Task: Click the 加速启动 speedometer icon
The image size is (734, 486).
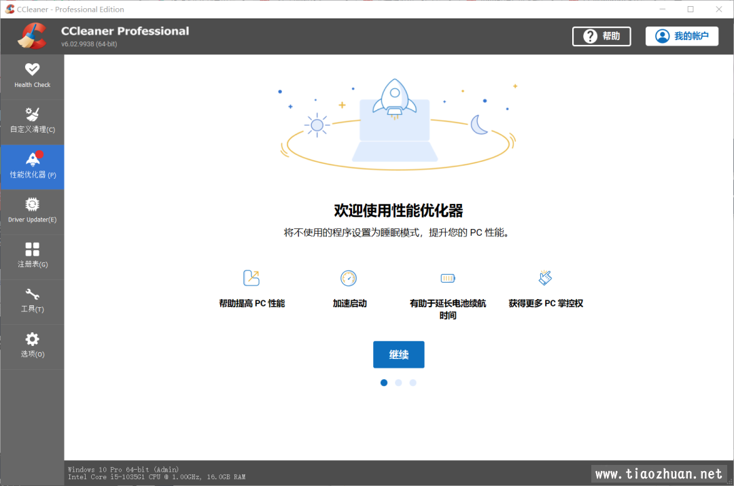Action: click(x=349, y=278)
